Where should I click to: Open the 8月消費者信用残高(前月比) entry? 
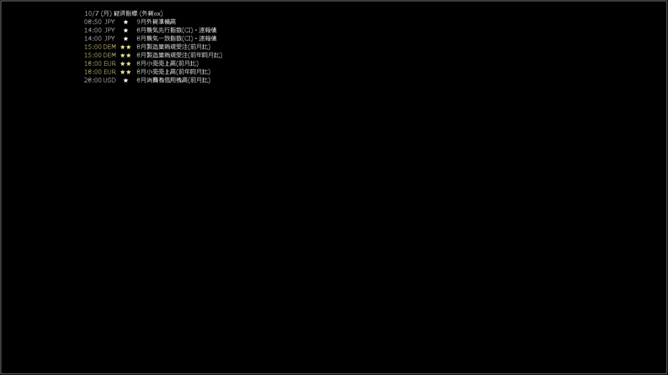(174, 80)
